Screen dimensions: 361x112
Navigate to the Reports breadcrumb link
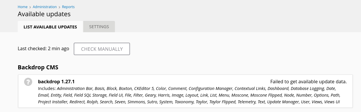(68, 7)
